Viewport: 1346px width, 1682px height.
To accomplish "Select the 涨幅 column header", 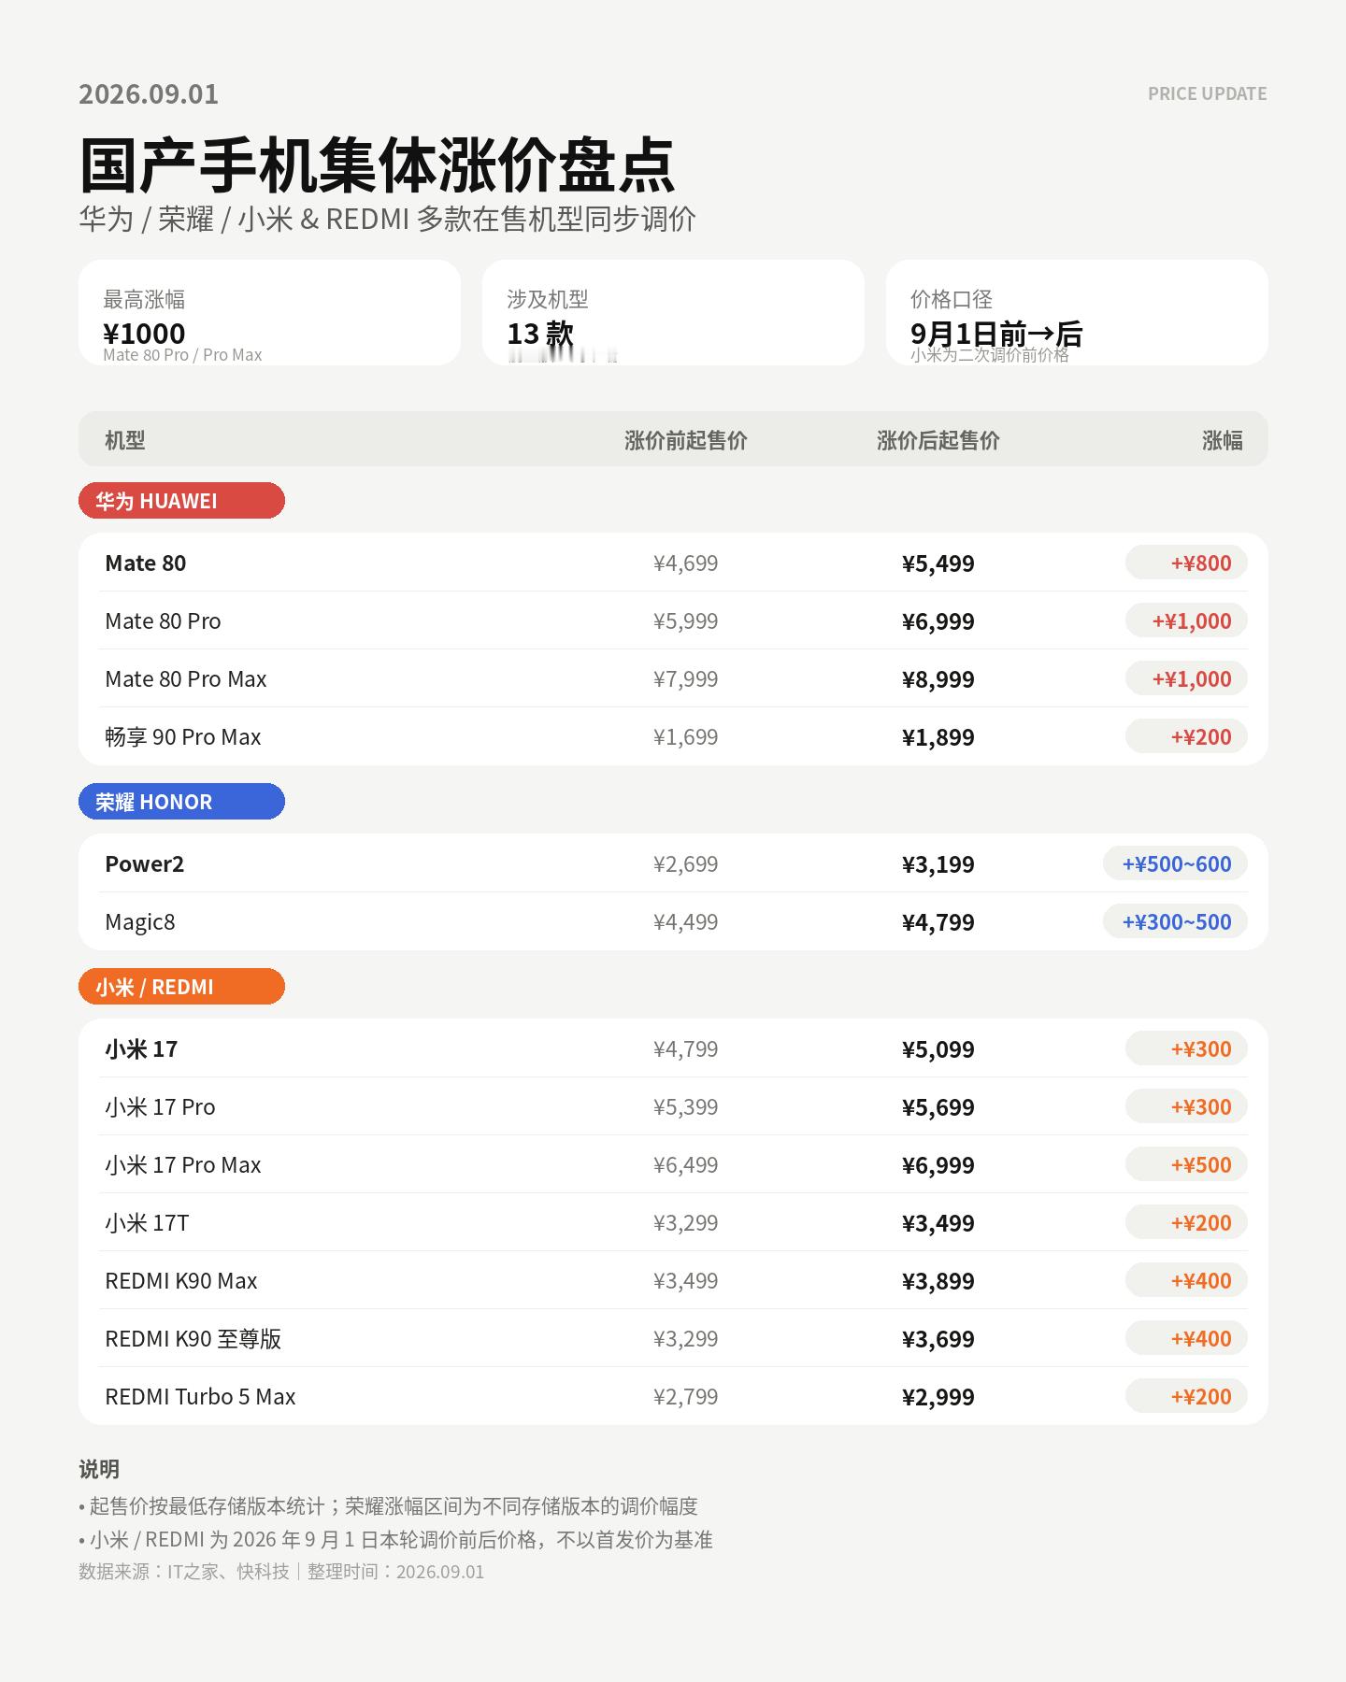I will (x=1223, y=440).
